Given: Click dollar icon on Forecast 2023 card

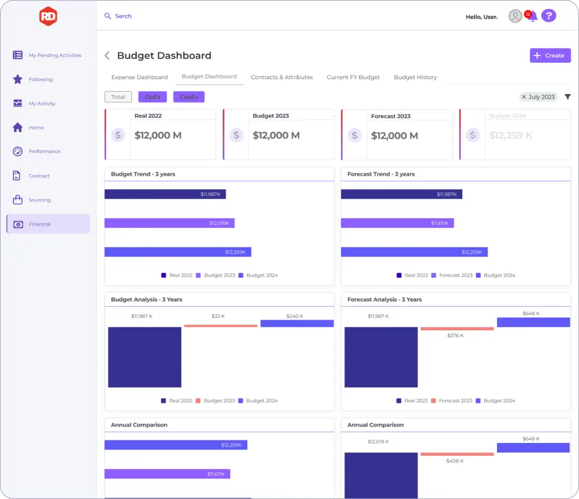Looking at the screenshot, I should click(x=355, y=136).
